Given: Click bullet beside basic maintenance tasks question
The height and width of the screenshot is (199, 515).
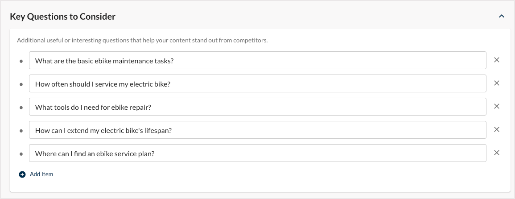Looking at the screenshot, I should (21, 61).
